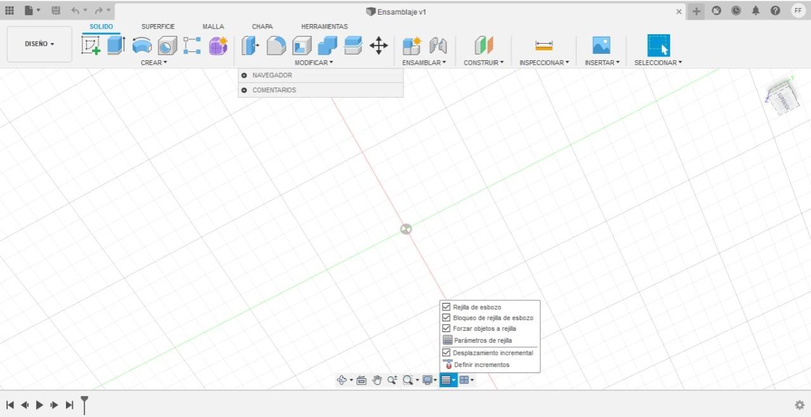Screen dimensions: 811x417
Task: Open the notifications bell
Action: [756, 11]
